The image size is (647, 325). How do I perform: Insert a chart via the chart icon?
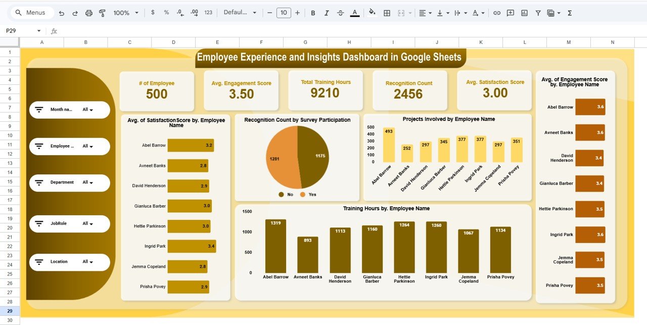523,13
